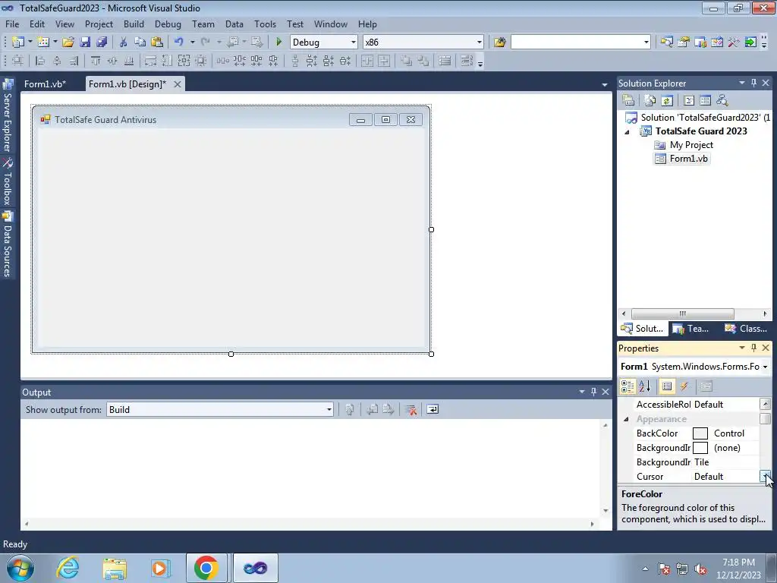Toggle auto-hide pin of Output panel
777x583 pixels.
pyautogui.click(x=593, y=392)
